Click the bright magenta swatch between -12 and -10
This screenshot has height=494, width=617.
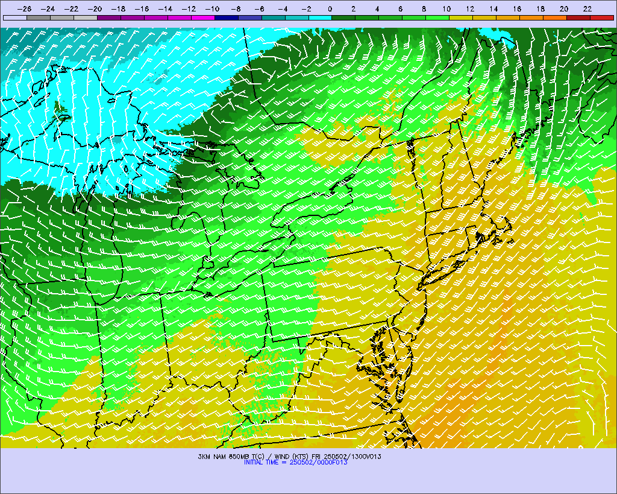point(203,17)
